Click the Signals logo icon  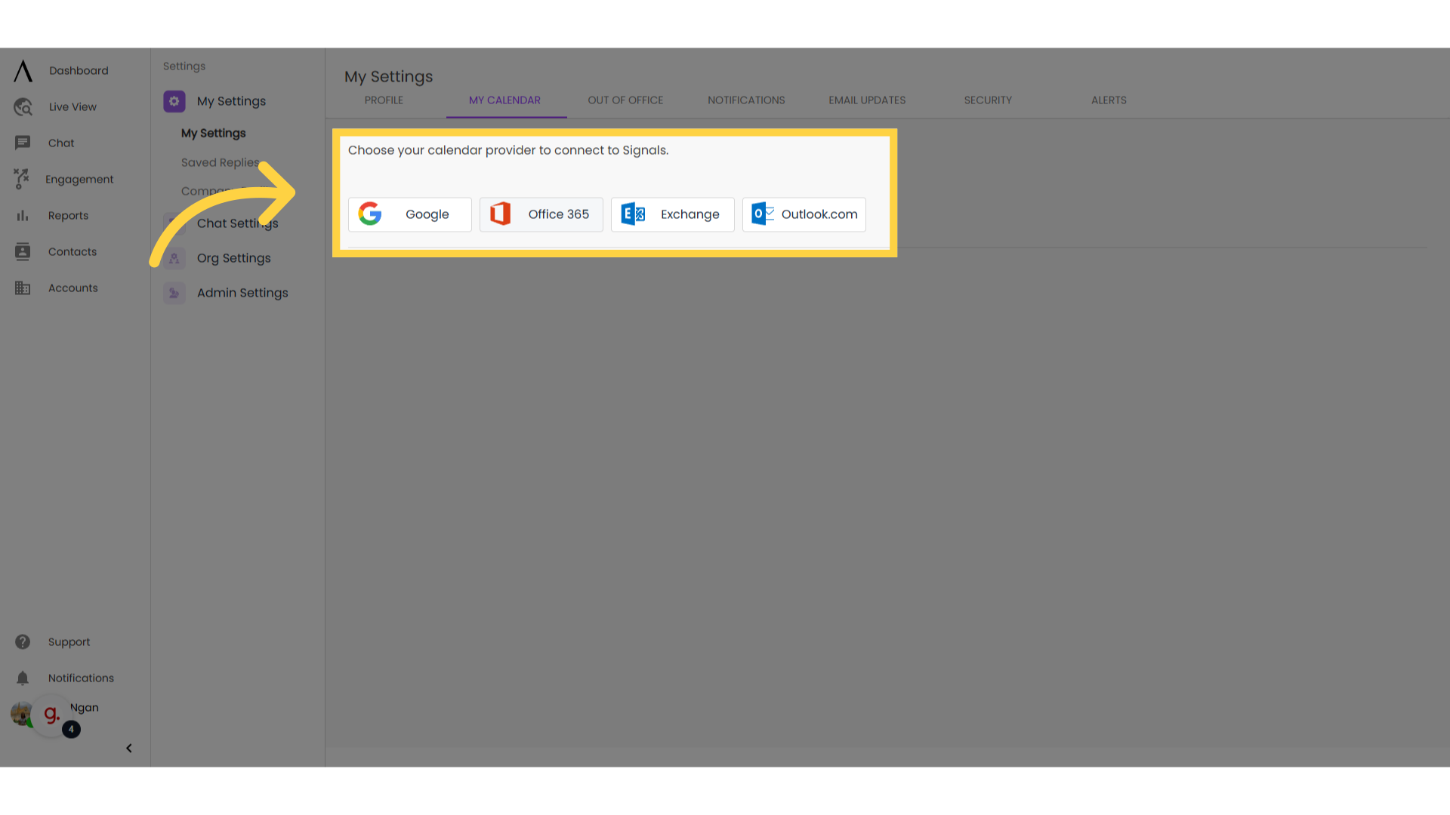tap(23, 71)
